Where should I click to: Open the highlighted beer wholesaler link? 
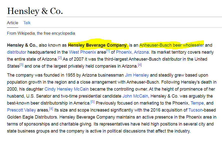pos(188,45)
